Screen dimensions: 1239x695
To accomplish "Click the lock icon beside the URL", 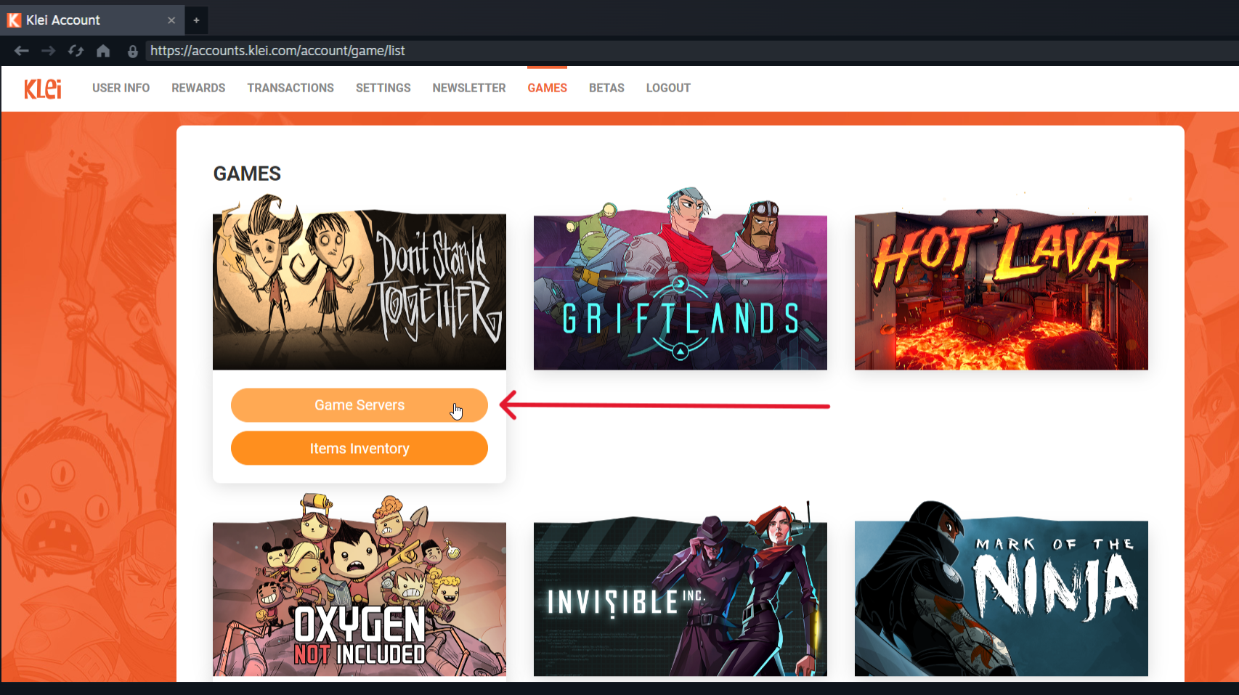I will click(x=132, y=51).
